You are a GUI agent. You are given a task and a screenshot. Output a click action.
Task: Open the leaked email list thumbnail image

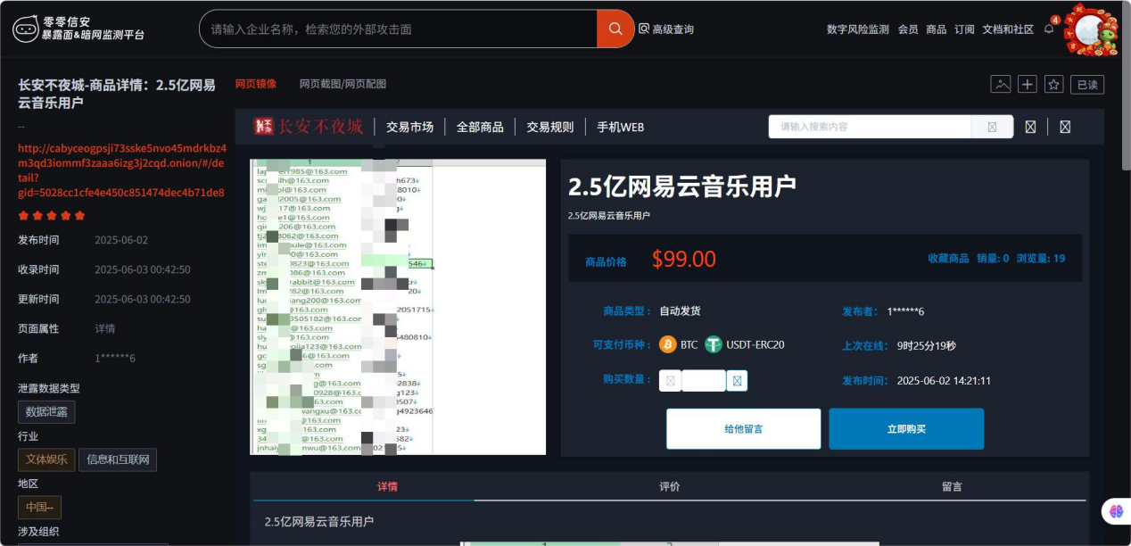[398, 307]
